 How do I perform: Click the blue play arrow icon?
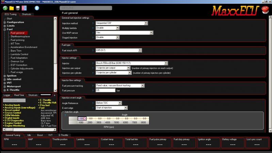pos(37,8)
